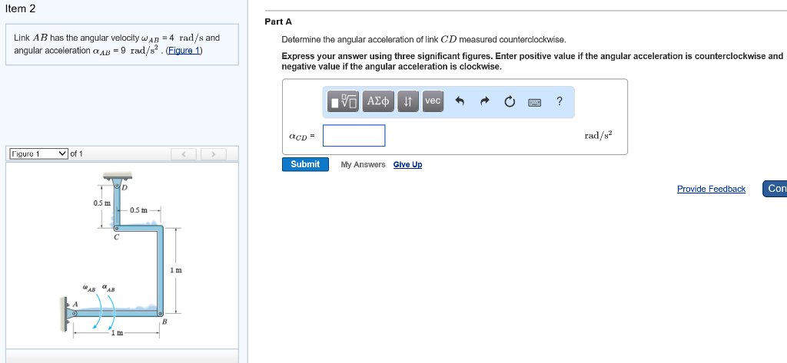This screenshot has height=363, width=787.
Task: Redo last answer edit
Action: point(484,102)
